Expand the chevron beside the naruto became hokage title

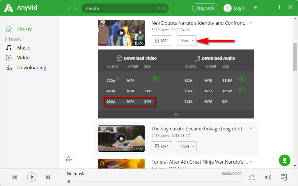[x=251, y=128]
